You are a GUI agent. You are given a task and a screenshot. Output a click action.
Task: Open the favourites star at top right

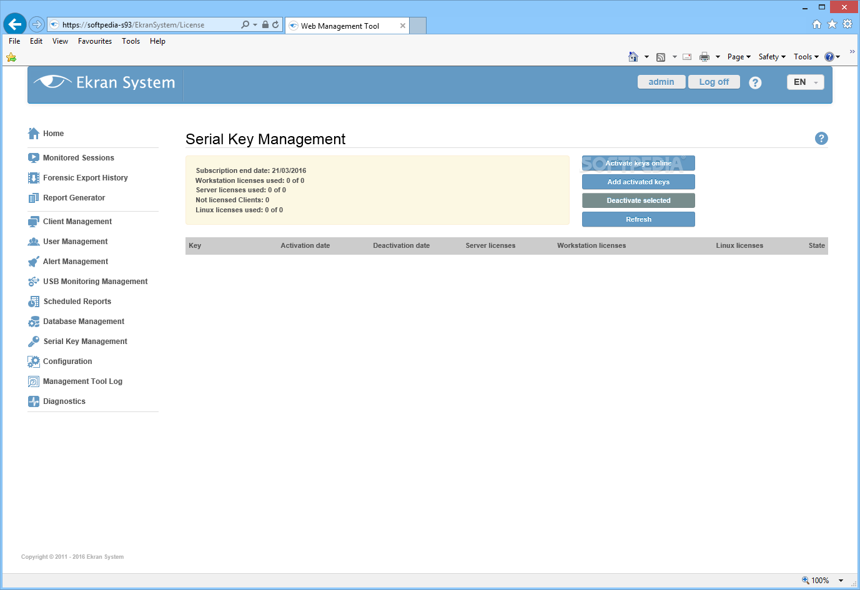(x=832, y=24)
